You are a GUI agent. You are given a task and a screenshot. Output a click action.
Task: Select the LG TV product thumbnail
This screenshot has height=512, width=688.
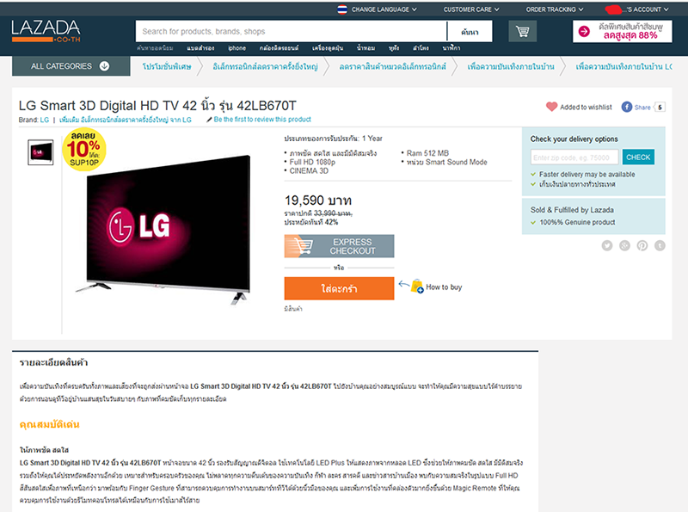click(40, 152)
